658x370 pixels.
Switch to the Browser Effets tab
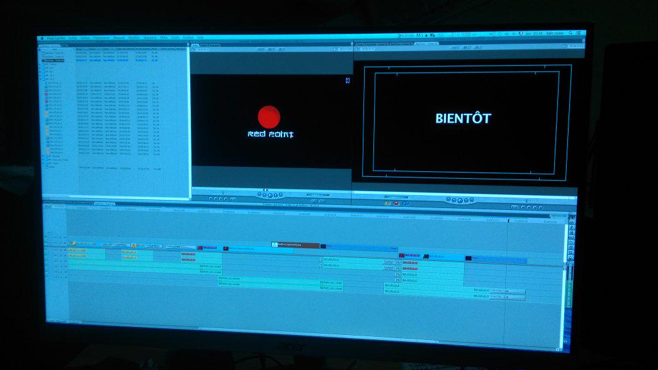coord(64,46)
